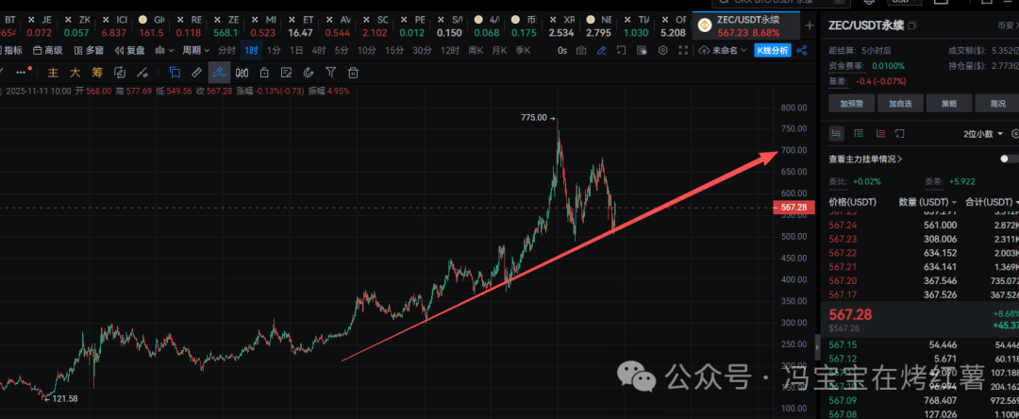Show buy-only green order book view

coord(859,134)
